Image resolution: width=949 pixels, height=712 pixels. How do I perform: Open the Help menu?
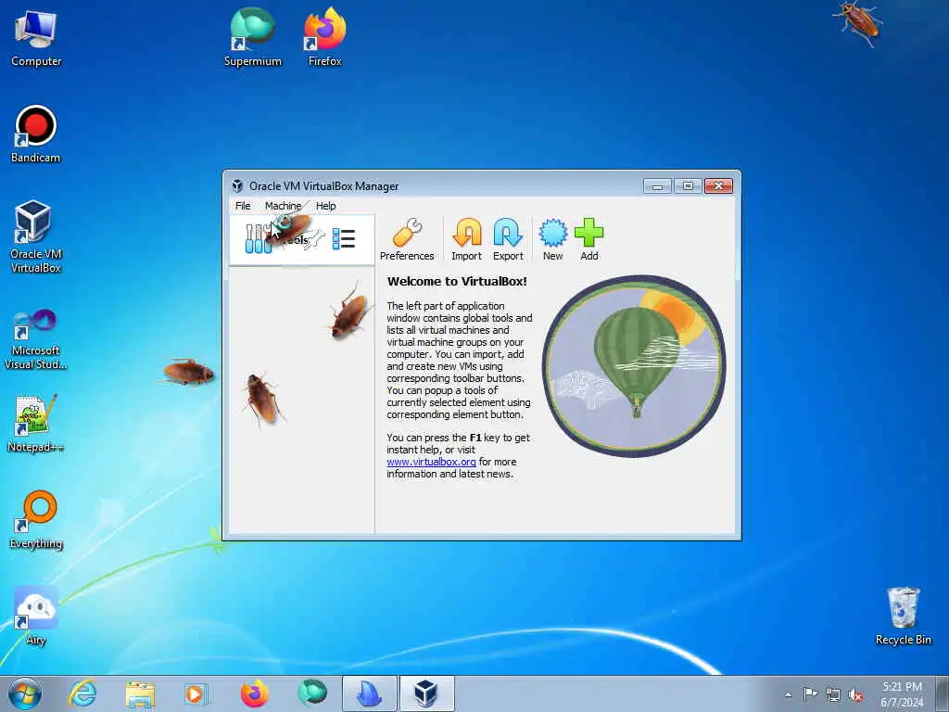tap(325, 206)
